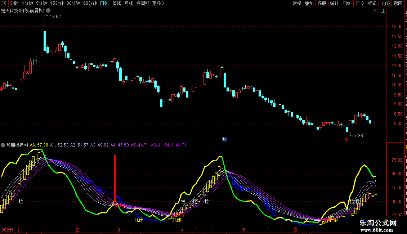The height and width of the screenshot is (234, 407).
Task: Click the A4: 47.58 indicator value
Action: 120,145
